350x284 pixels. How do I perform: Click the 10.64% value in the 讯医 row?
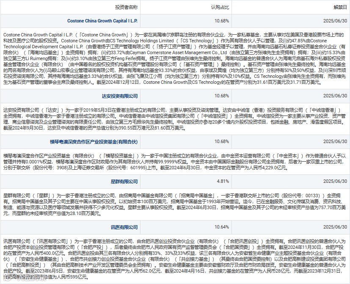pyautogui.click(x=222, y=227)
